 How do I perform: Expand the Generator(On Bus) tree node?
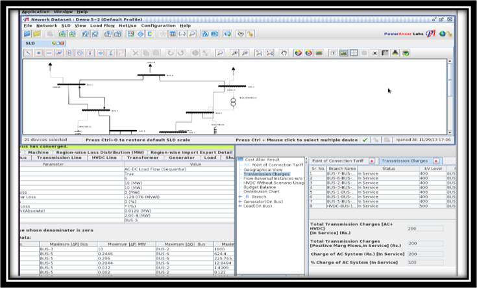click(x=240, y=202)
